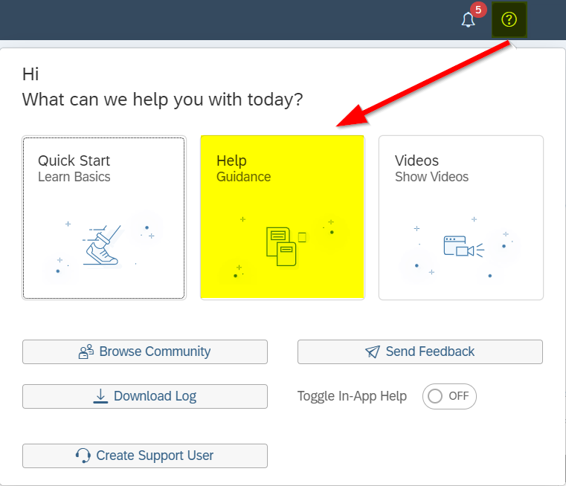Screen dimensions: 566x486
Task: Open the Quick Start Learn Basics tile
Action: 104,218
